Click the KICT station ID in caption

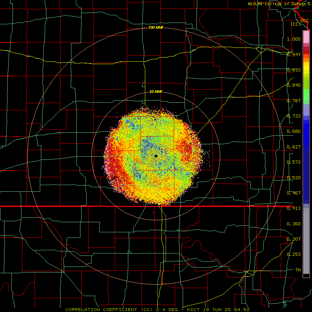point(193,310)
